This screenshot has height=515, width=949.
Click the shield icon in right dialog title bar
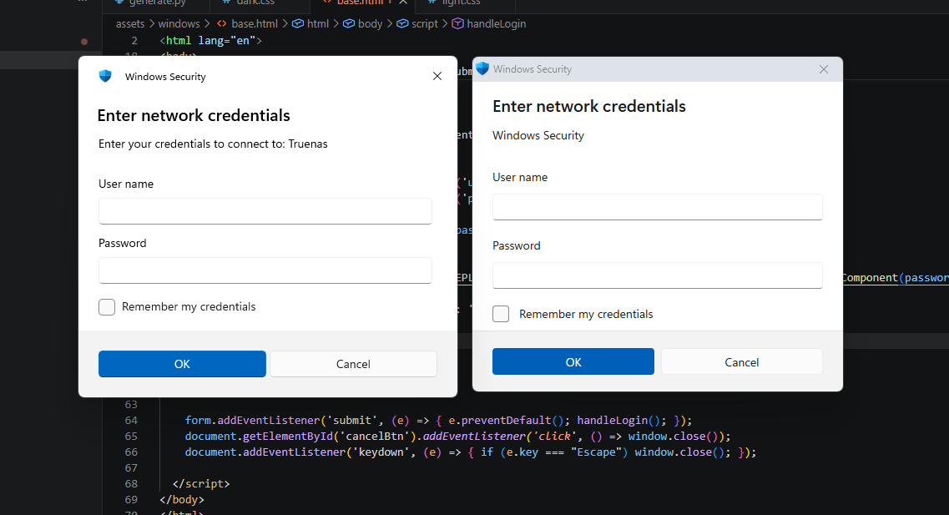click(x=482, y=68)
